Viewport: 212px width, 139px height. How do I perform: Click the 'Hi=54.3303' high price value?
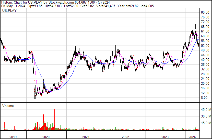coord(53,6)
